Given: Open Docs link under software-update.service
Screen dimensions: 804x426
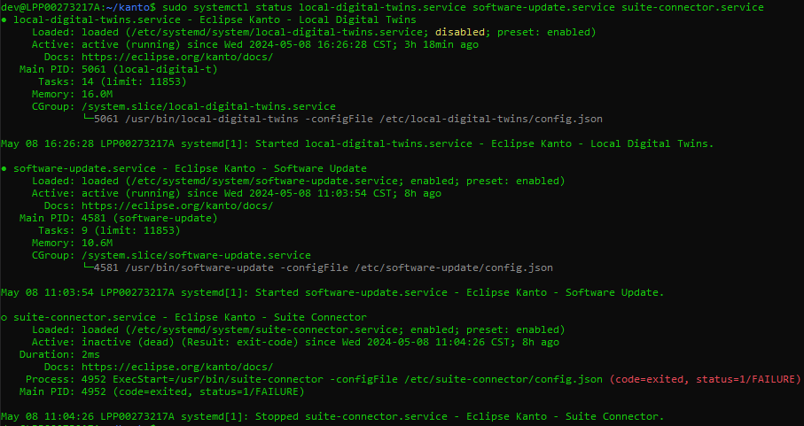Looking at the screenshot, I should (x=177, y=205).
